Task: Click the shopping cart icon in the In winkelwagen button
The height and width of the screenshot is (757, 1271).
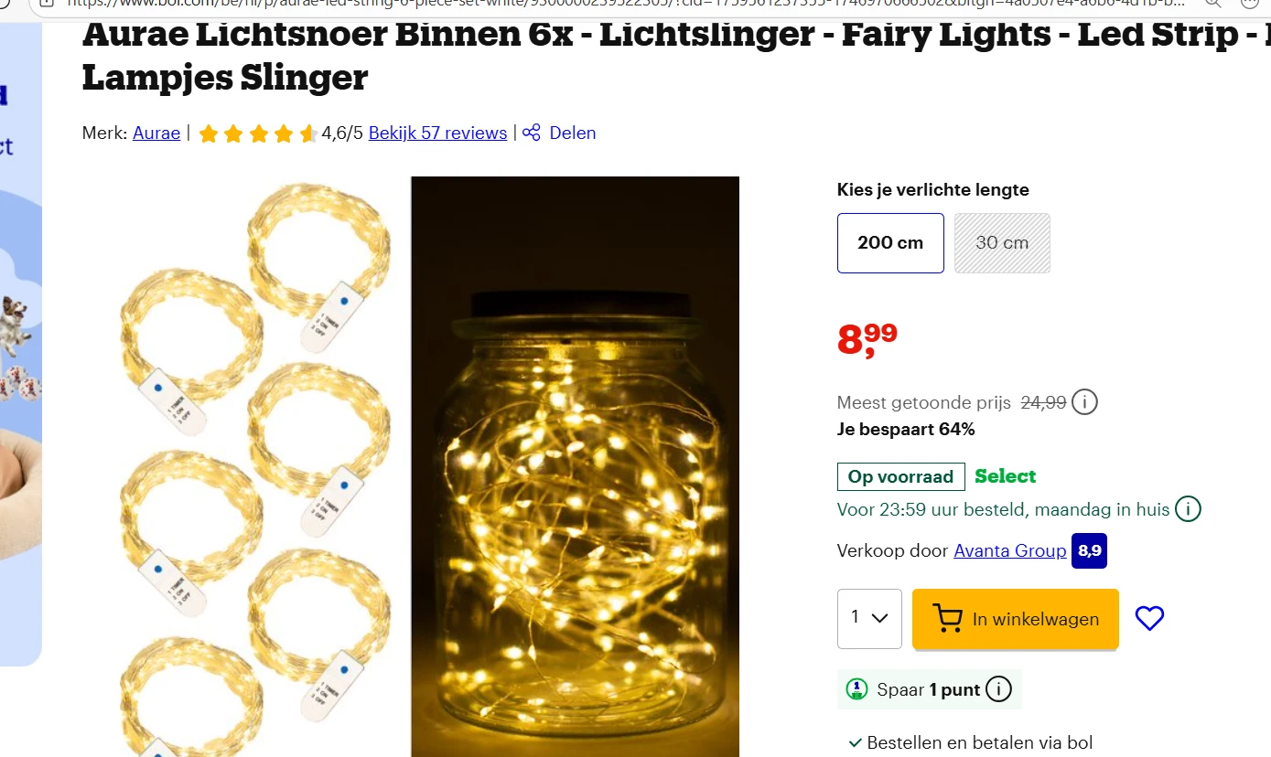Action: coord(947,619)
